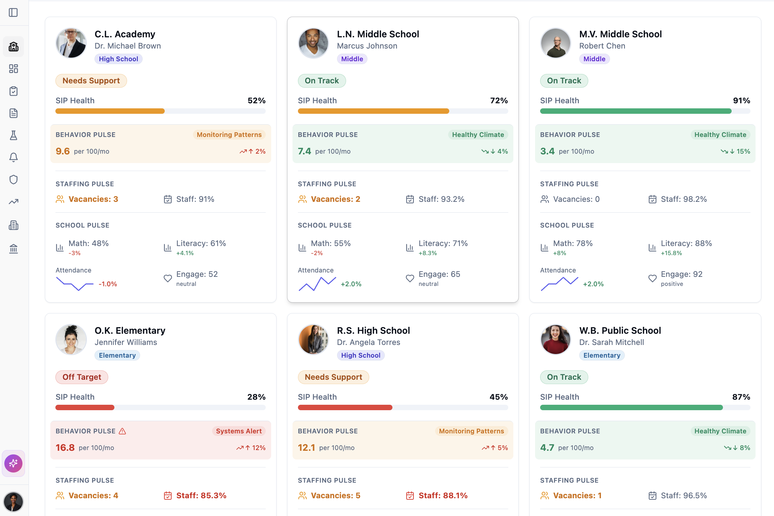This screenshot has height=516, width=774.
Task: Select the security shield icon in the sidebar
Action: click(13, 179)
